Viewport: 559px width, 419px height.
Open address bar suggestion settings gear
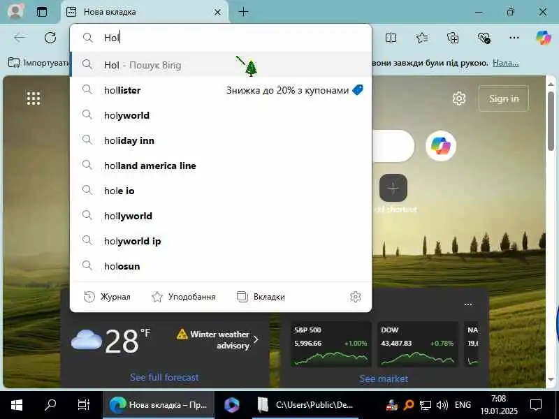pos(356,297)
